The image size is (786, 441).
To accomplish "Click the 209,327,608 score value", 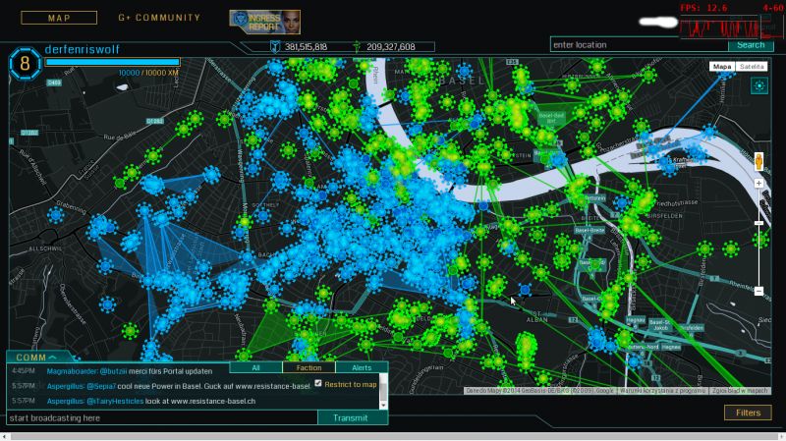I will point(390,46).
